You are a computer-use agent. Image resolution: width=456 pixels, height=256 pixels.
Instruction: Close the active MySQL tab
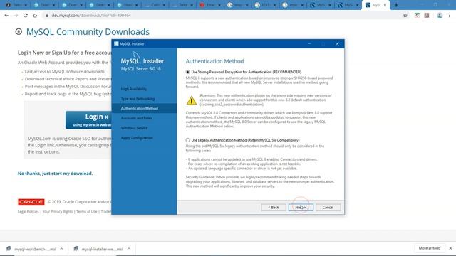tap(385, 5)
